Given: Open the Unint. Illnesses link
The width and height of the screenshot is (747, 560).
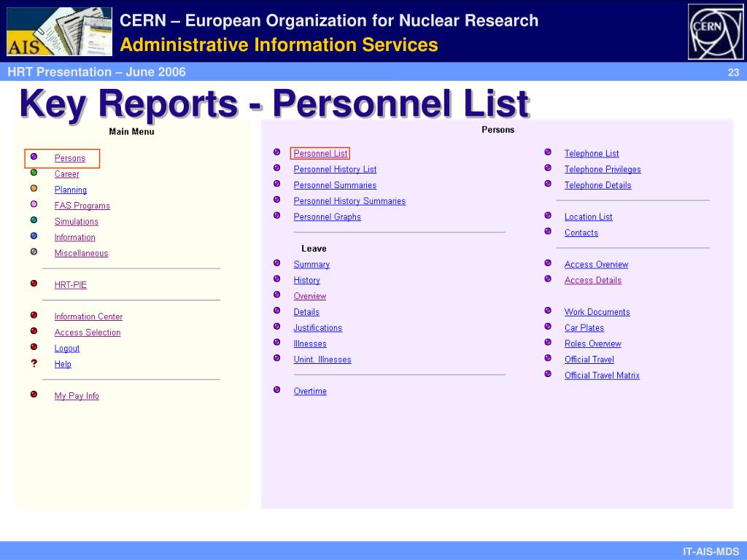Looking at the screenshot, I should [322, 359].
